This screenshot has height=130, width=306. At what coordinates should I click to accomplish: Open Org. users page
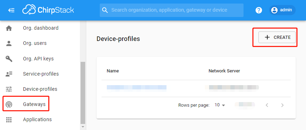(35, 43)
